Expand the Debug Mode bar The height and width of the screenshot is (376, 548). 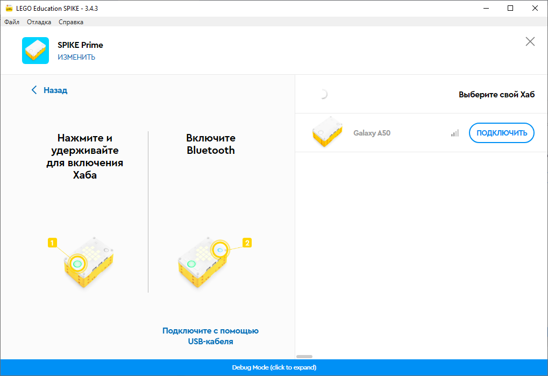coord(274,367)
